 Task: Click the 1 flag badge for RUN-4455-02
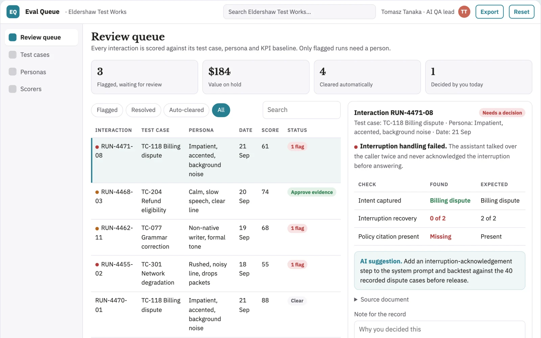tap(298, 265)
